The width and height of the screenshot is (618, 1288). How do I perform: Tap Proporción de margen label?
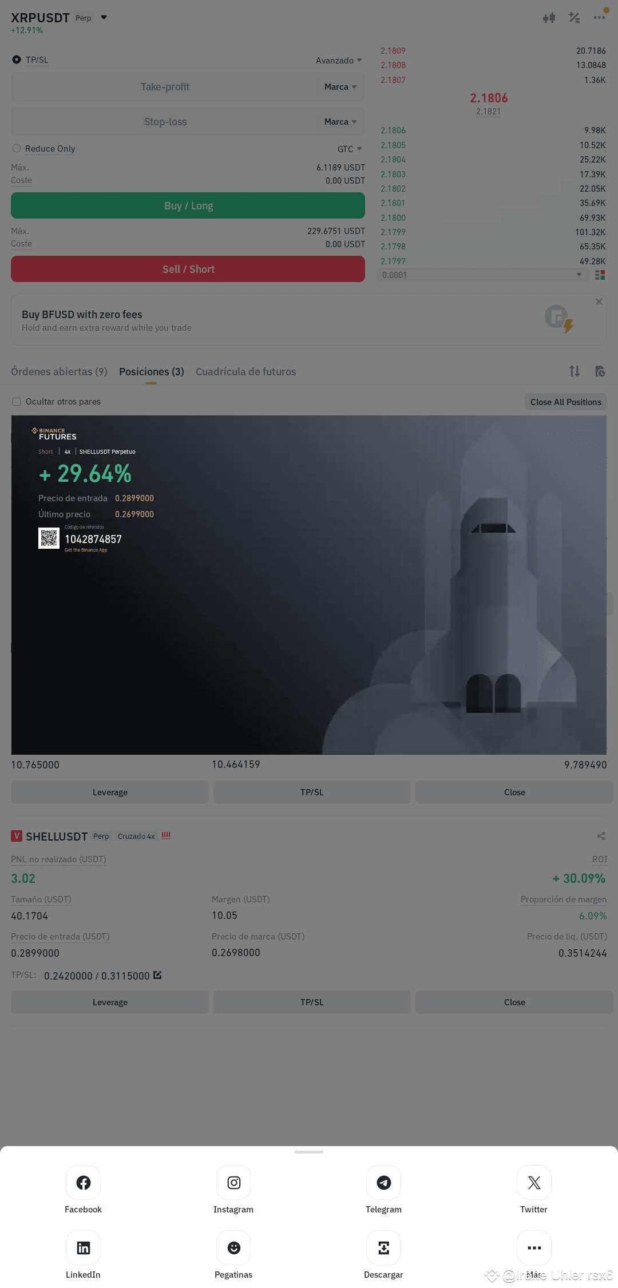click(564, 899)
